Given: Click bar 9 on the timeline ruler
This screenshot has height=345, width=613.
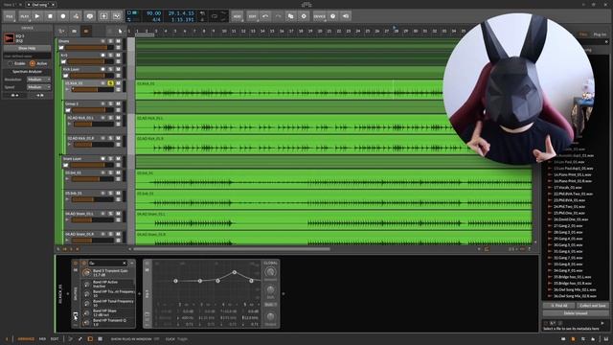Looking at the screenshot, I should click(214, 31).
